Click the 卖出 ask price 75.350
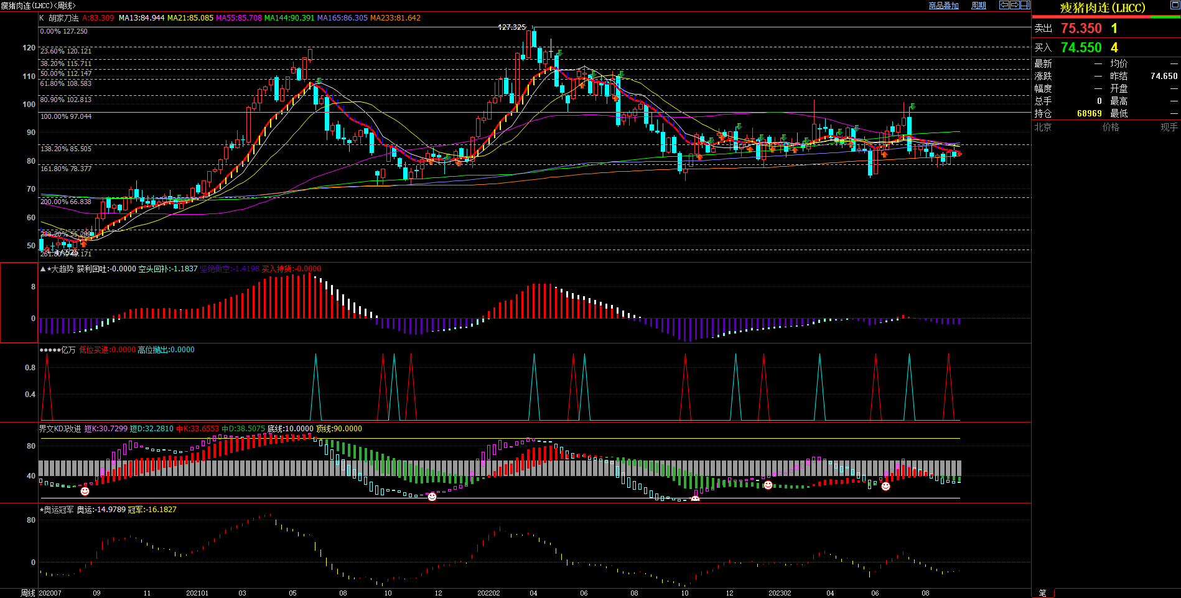 point(1081,29)
